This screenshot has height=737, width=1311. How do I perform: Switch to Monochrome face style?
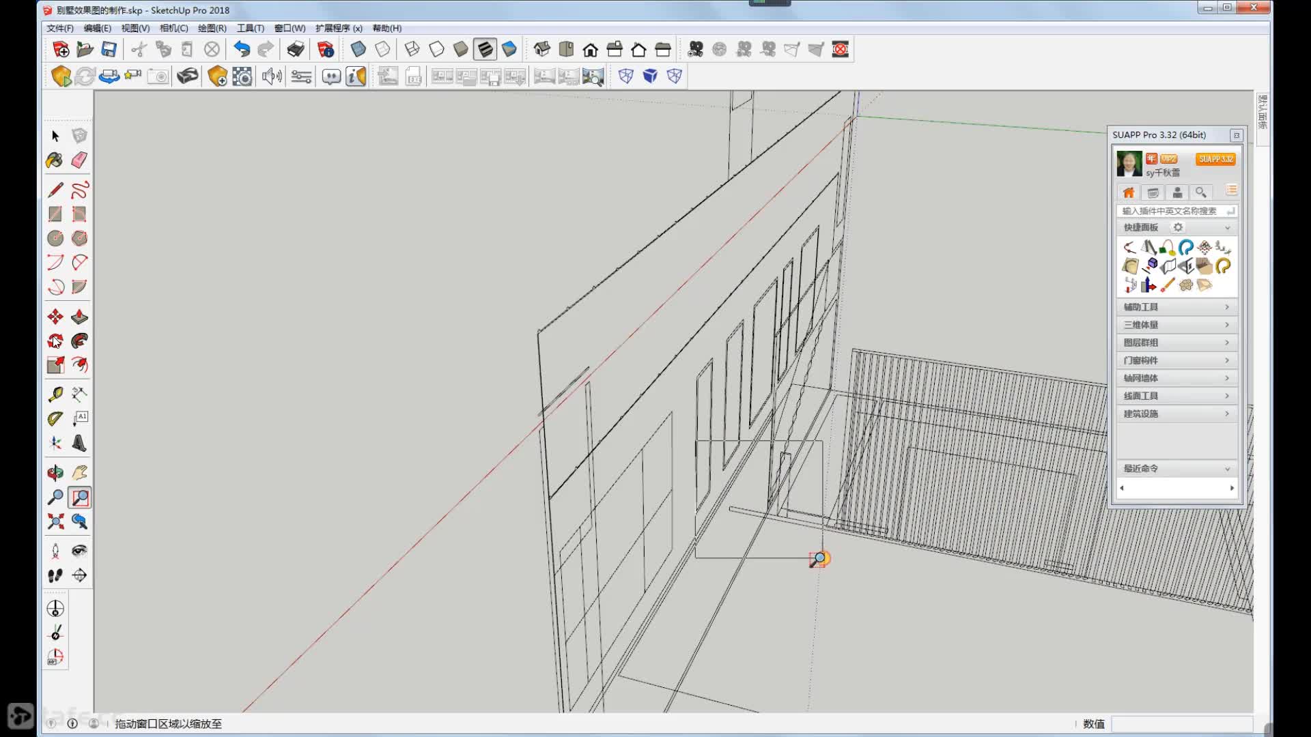click(509, 49)
